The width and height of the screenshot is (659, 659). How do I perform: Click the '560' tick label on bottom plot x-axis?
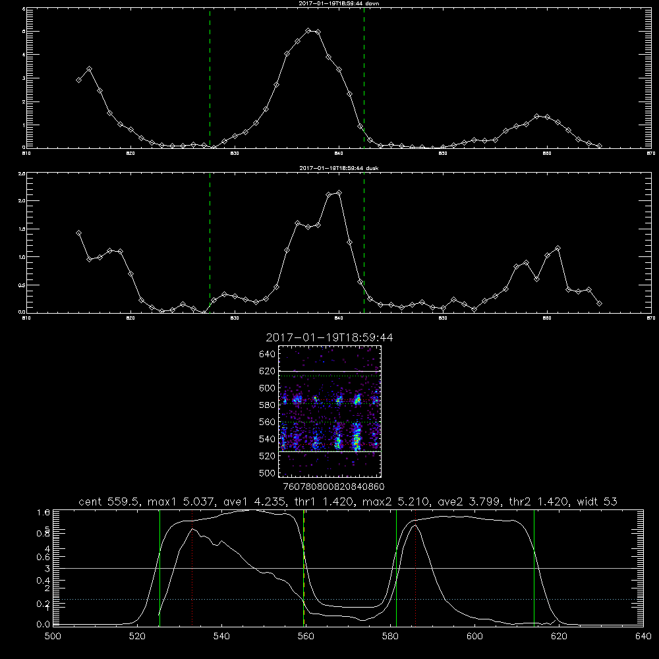(x=306, y=637)
